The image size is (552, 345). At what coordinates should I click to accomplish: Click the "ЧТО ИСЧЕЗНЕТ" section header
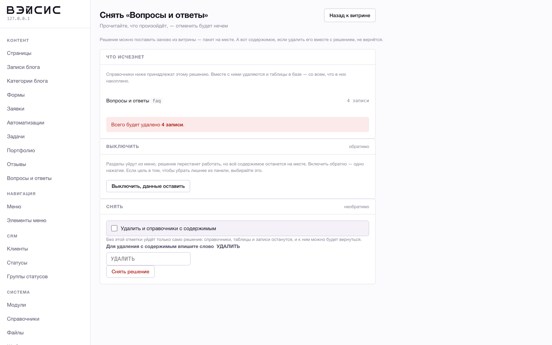[125, 57]
